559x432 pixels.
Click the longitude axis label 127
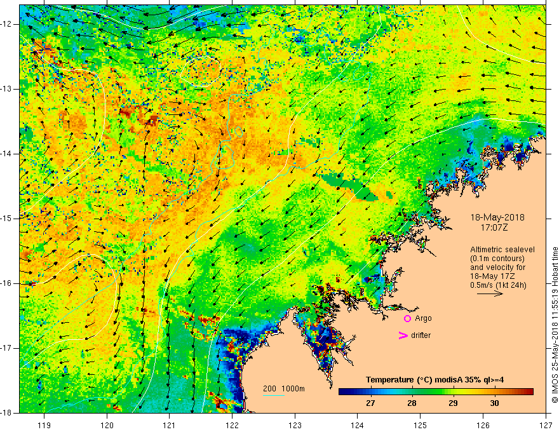546,425
